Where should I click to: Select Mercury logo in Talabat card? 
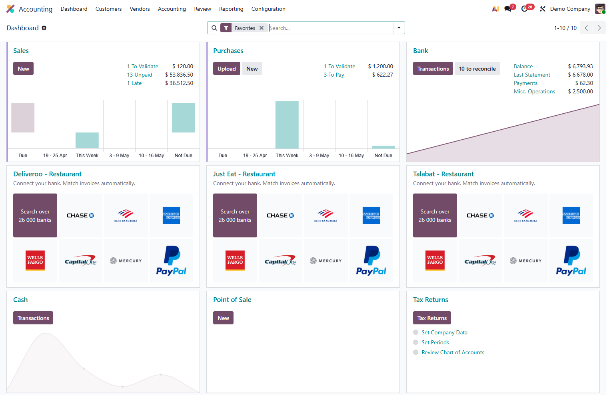pyautogui.click(x=526, y=261)
